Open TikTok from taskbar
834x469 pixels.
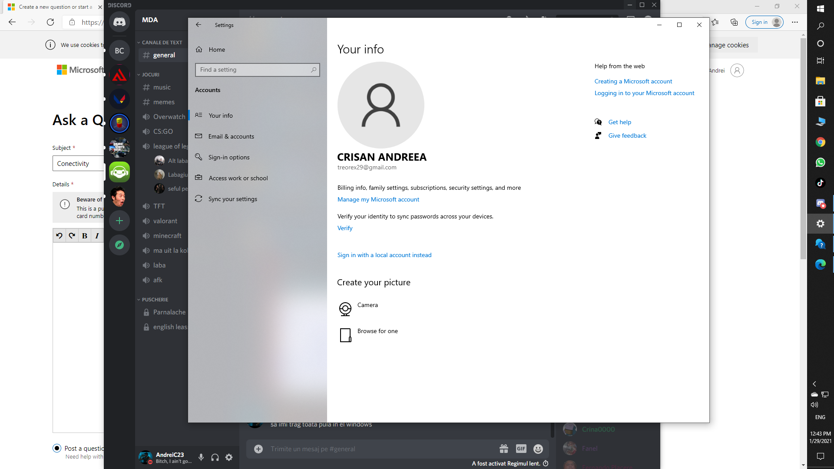821,183
